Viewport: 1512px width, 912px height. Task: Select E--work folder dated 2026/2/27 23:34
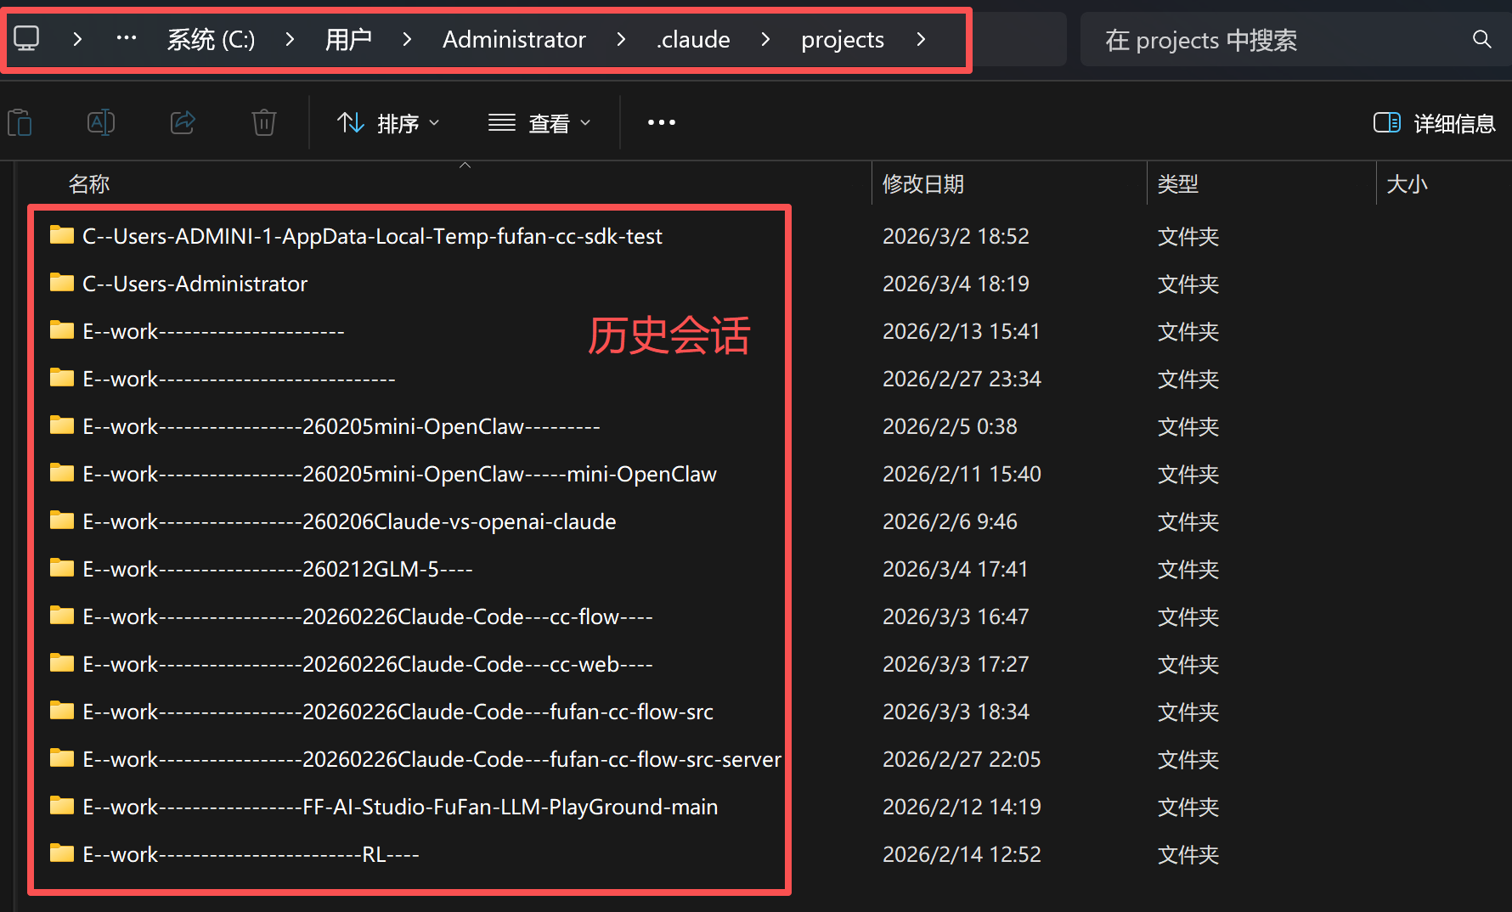(x=239, y=379)
